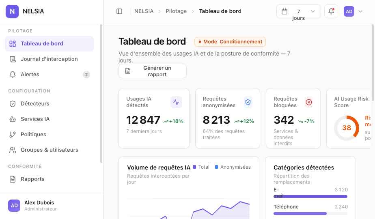The width and height of the screenshot is (375, 219).
Task: Open the notifications bell in the header
Action: point(331,11)
